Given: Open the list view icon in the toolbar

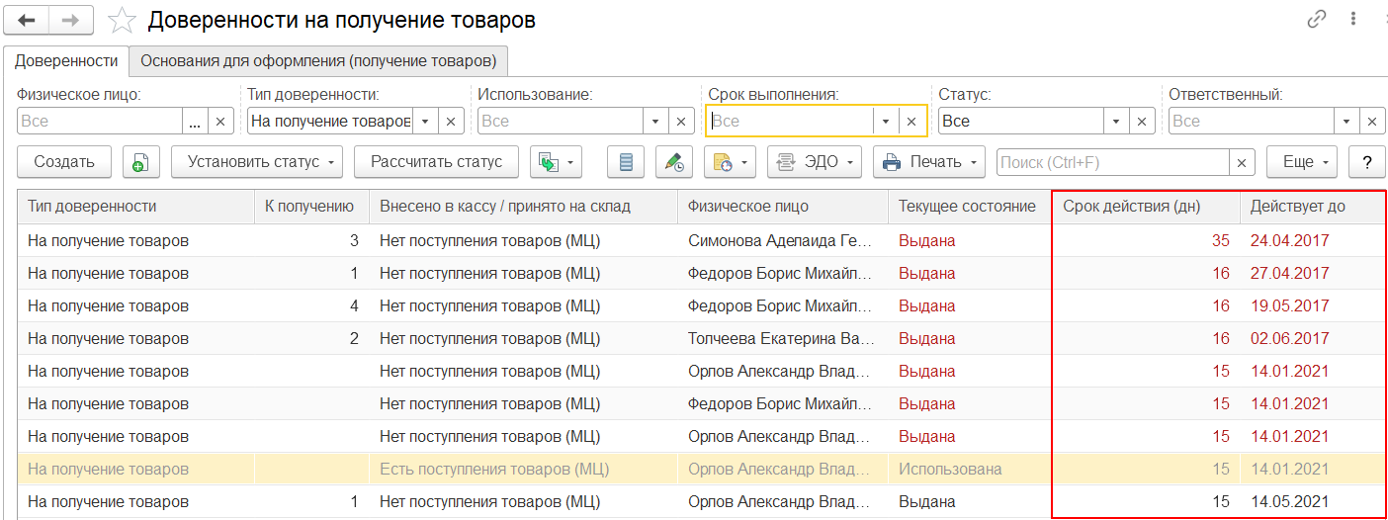Looking at the screenshot, I should coord(625,162).
